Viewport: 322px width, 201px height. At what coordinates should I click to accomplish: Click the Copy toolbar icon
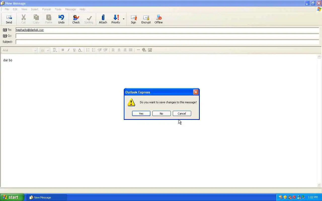(x=36, y=17)
